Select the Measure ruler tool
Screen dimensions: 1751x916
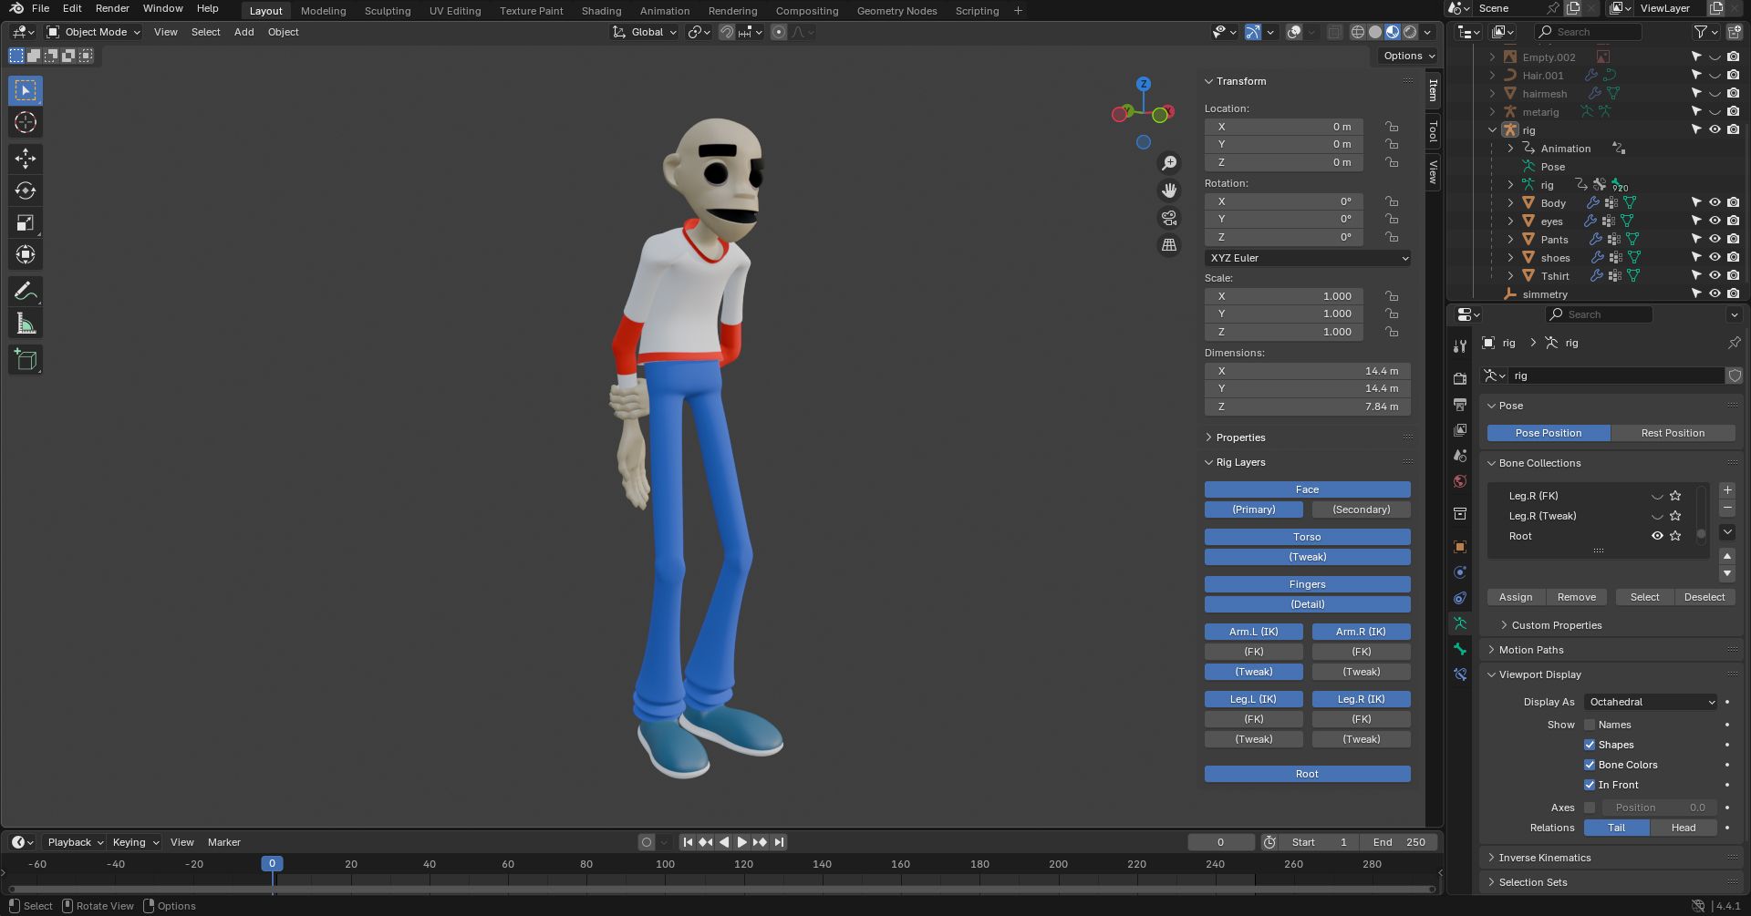click(x=26, y=324)
